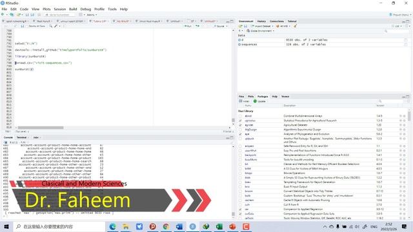This screenshot has width=413, height=232.
Task: Open the agricolae package help link
Action: (x=250, y=121)
